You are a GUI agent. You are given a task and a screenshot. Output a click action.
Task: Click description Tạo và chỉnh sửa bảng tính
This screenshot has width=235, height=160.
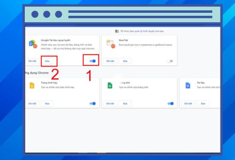(x=134, y=87)
